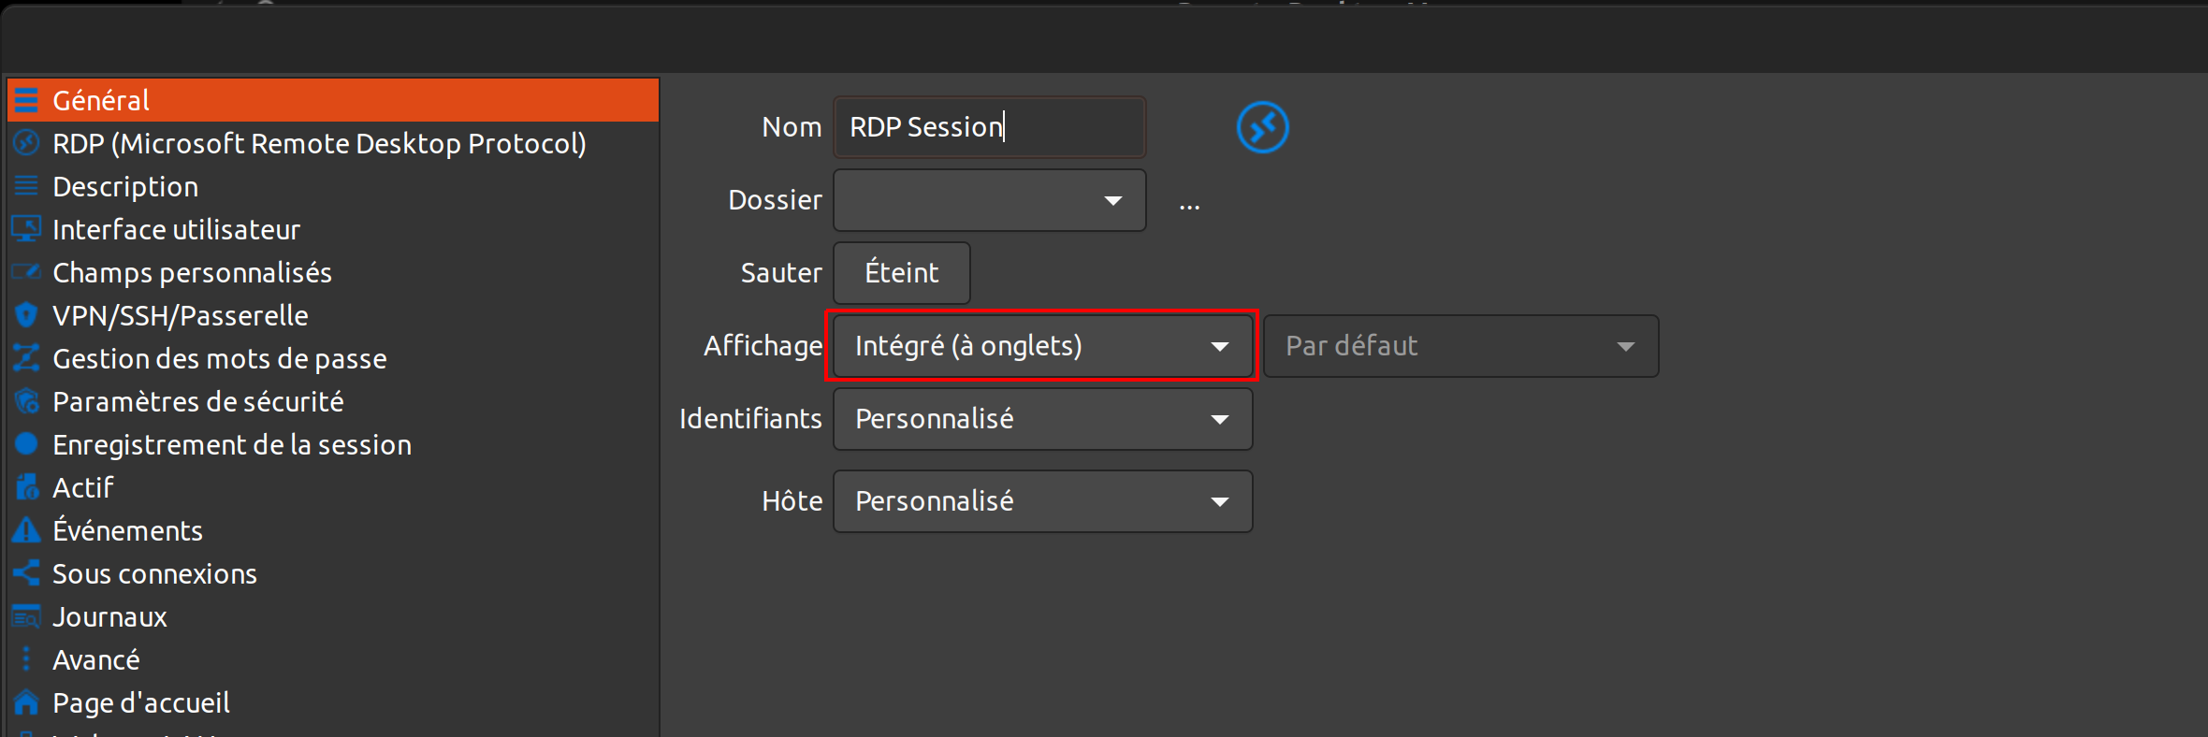Viewport: 2208px width, 737px height.
Task: Open the Dossier dropdown
Action: pos(989,200)
